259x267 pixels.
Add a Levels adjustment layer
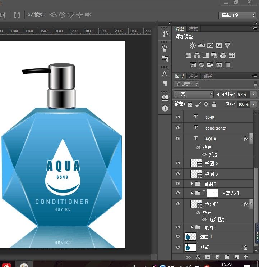coord(202,46)
